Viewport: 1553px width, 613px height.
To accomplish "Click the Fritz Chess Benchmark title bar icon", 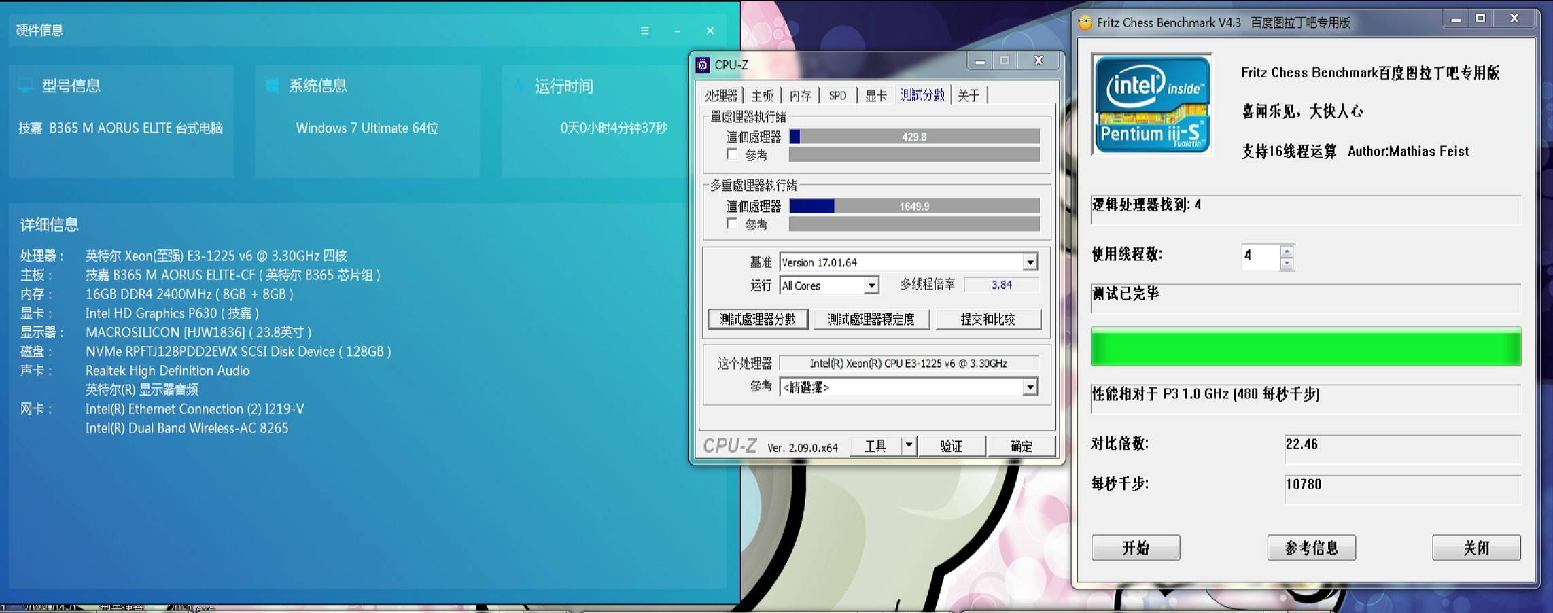I will (x=1085, y=22).
